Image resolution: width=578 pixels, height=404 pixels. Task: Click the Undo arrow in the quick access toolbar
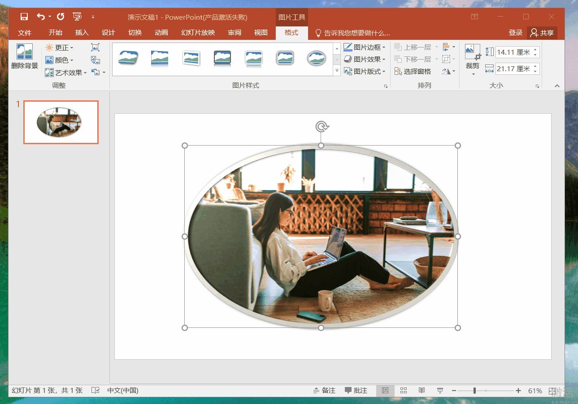point(41,17)
